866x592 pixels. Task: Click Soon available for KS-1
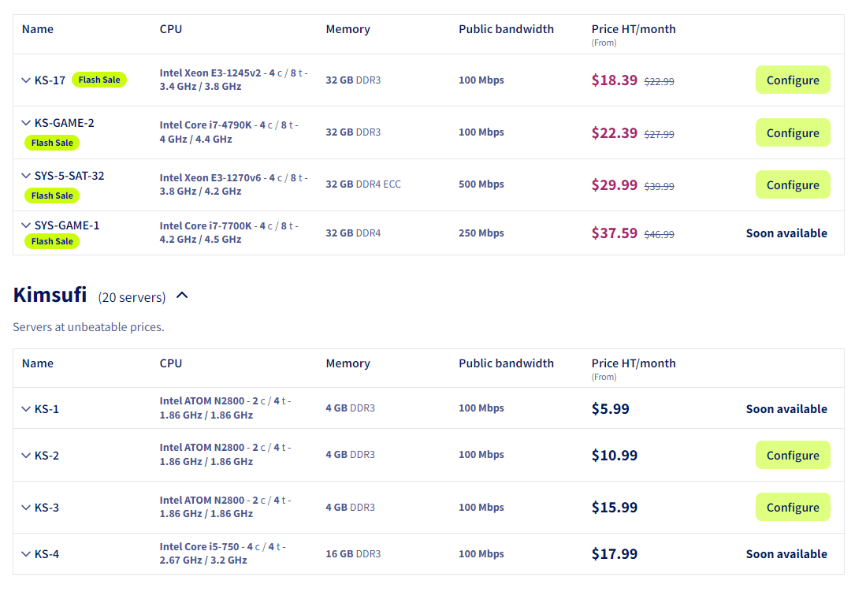(x=786, y=409)
